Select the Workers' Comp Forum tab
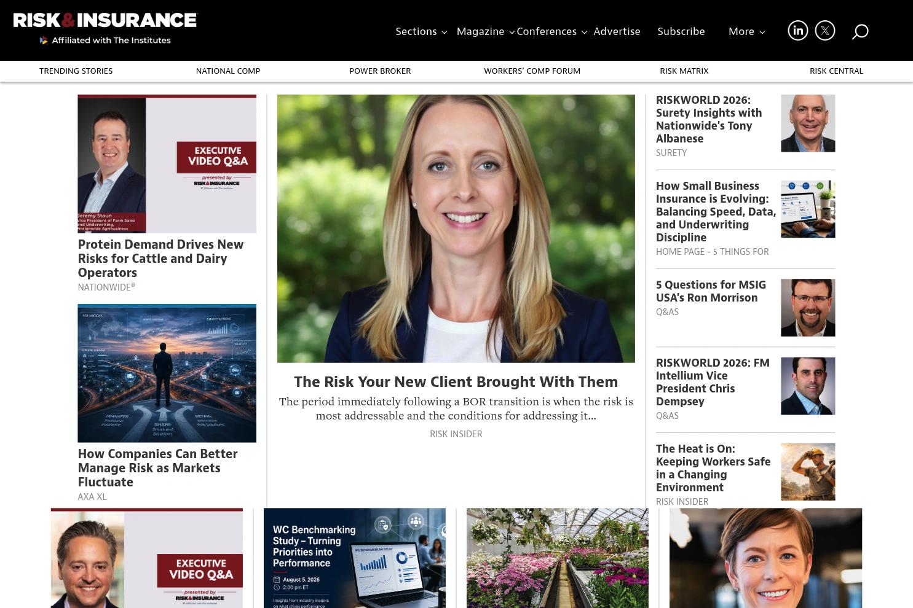This screenshot has width=913, height=608. (532, 71)
